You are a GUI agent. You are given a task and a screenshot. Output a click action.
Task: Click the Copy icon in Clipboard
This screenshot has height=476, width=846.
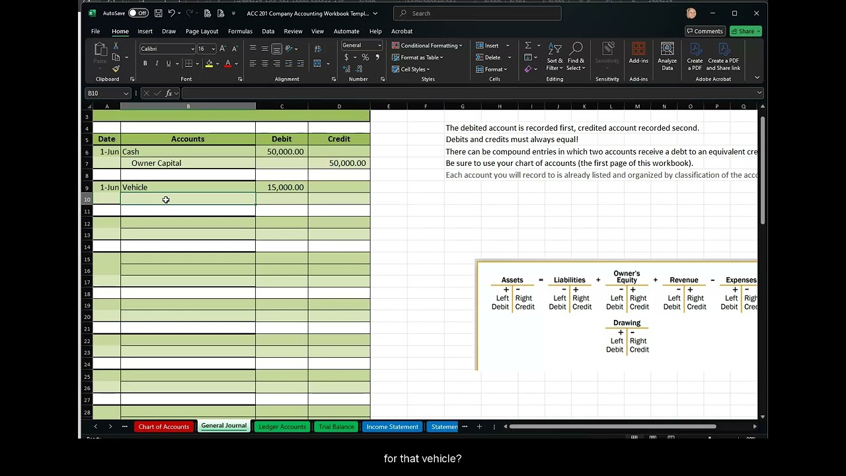116,58
